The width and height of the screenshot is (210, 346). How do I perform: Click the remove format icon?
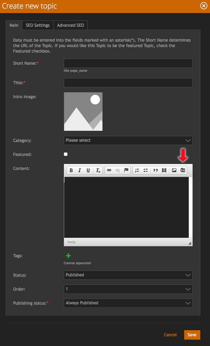(x=98, y=170)
